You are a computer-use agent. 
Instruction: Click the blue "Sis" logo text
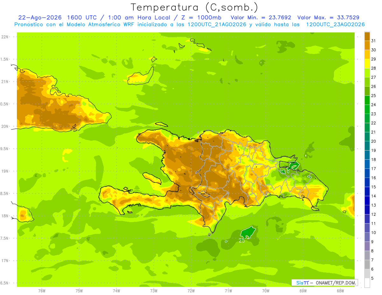click(300, 283)
